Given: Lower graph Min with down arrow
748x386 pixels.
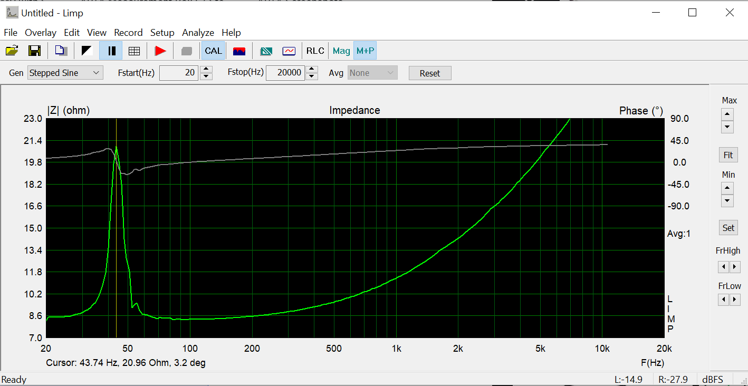Looking at the screenshot, I should tap(727, 200).
